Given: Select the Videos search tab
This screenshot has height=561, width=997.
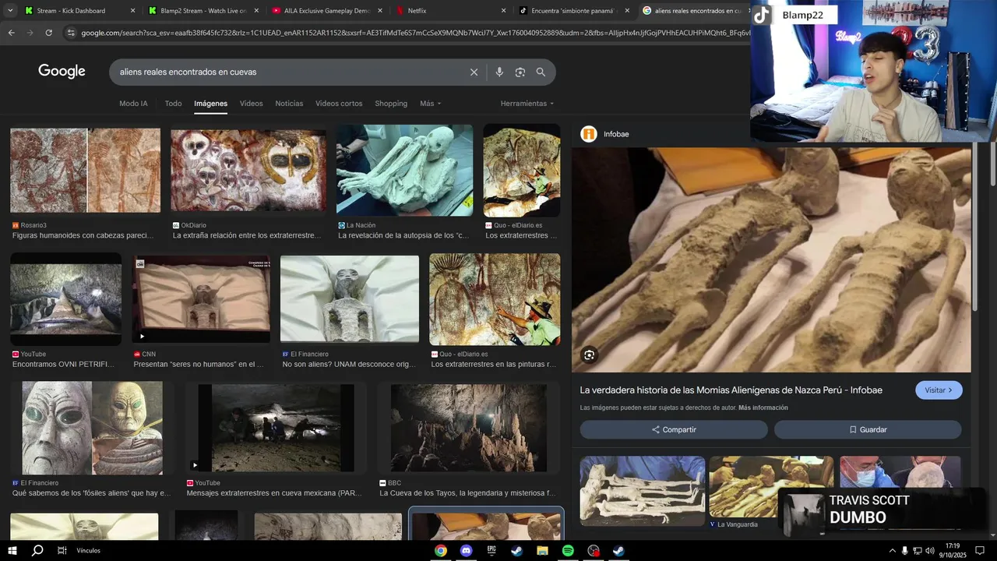Looking at the screenshot, I should [x=251, y=104].
